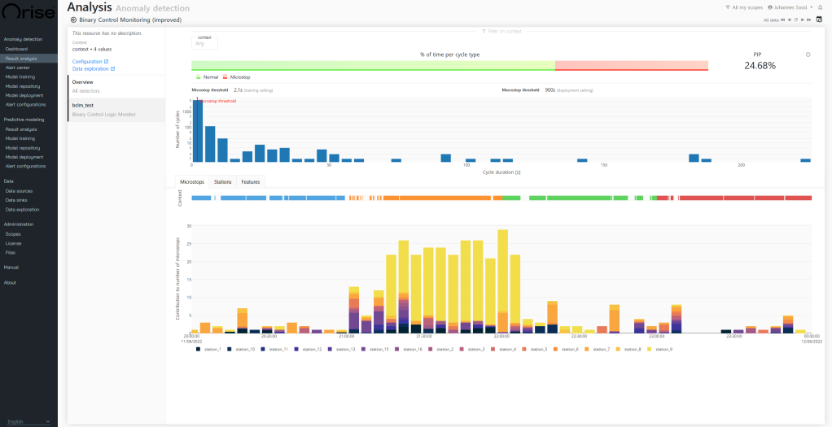Click the back arrow beside Binary Control Monitoring
This screenshot has height=427, width=832.
click(73, 20)
